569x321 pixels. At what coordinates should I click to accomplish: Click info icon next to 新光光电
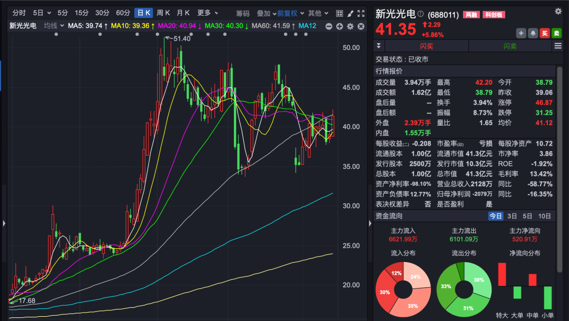coord(420,14)
